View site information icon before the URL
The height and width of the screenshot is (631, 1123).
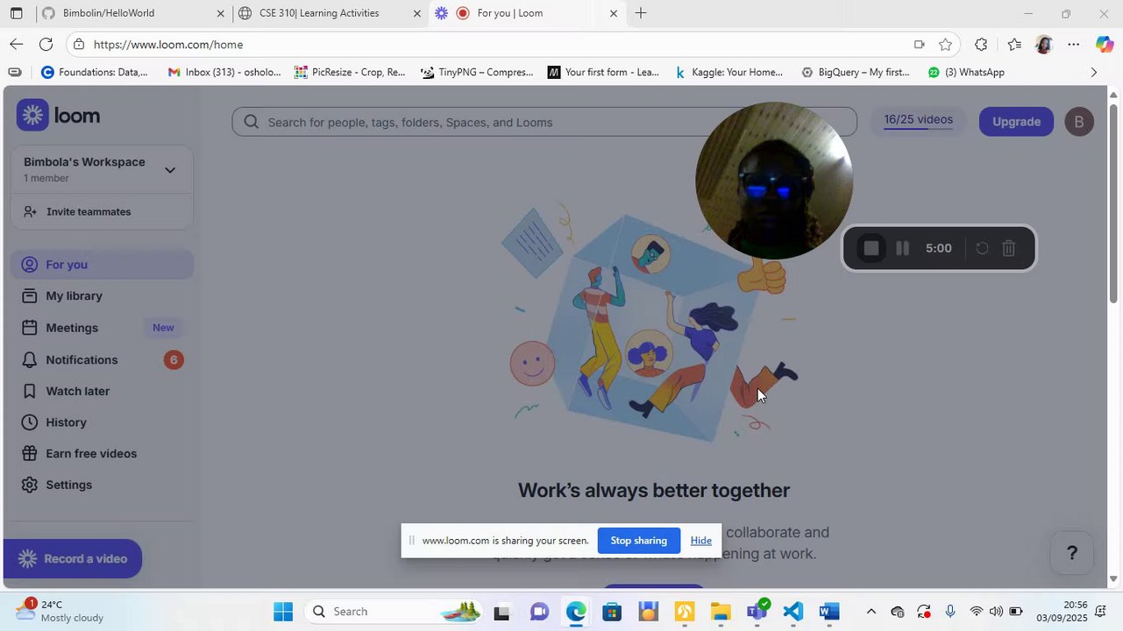click(79, 45)
